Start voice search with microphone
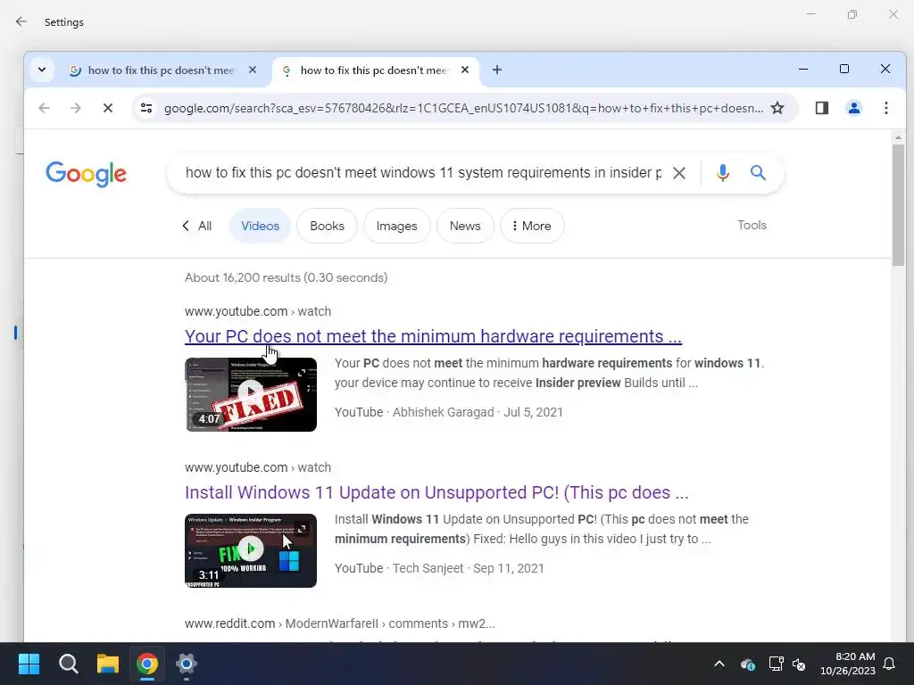This screenshot has height=685, width=914. [723, 173]
